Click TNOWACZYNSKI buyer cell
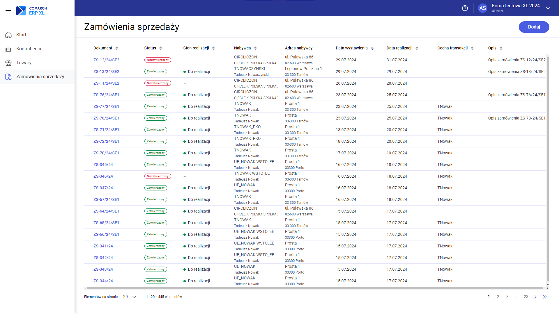Image resolution: width=559 pixels, height=314 pixels. [250, 69]
